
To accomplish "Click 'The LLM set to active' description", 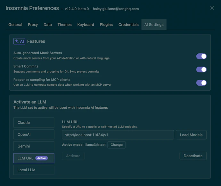I will tap(61, 108).
